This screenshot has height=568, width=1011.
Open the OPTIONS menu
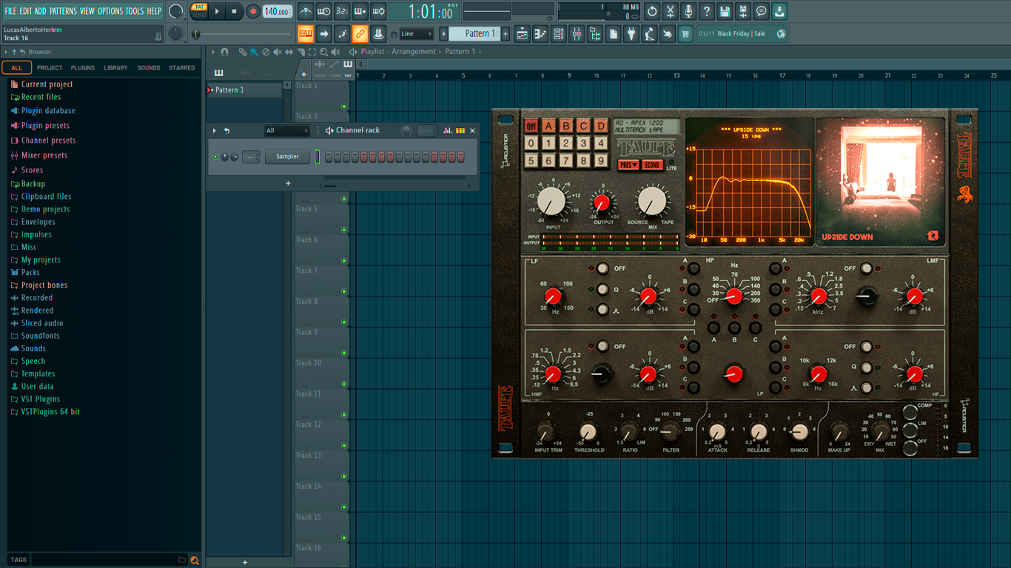click(110, 11)
